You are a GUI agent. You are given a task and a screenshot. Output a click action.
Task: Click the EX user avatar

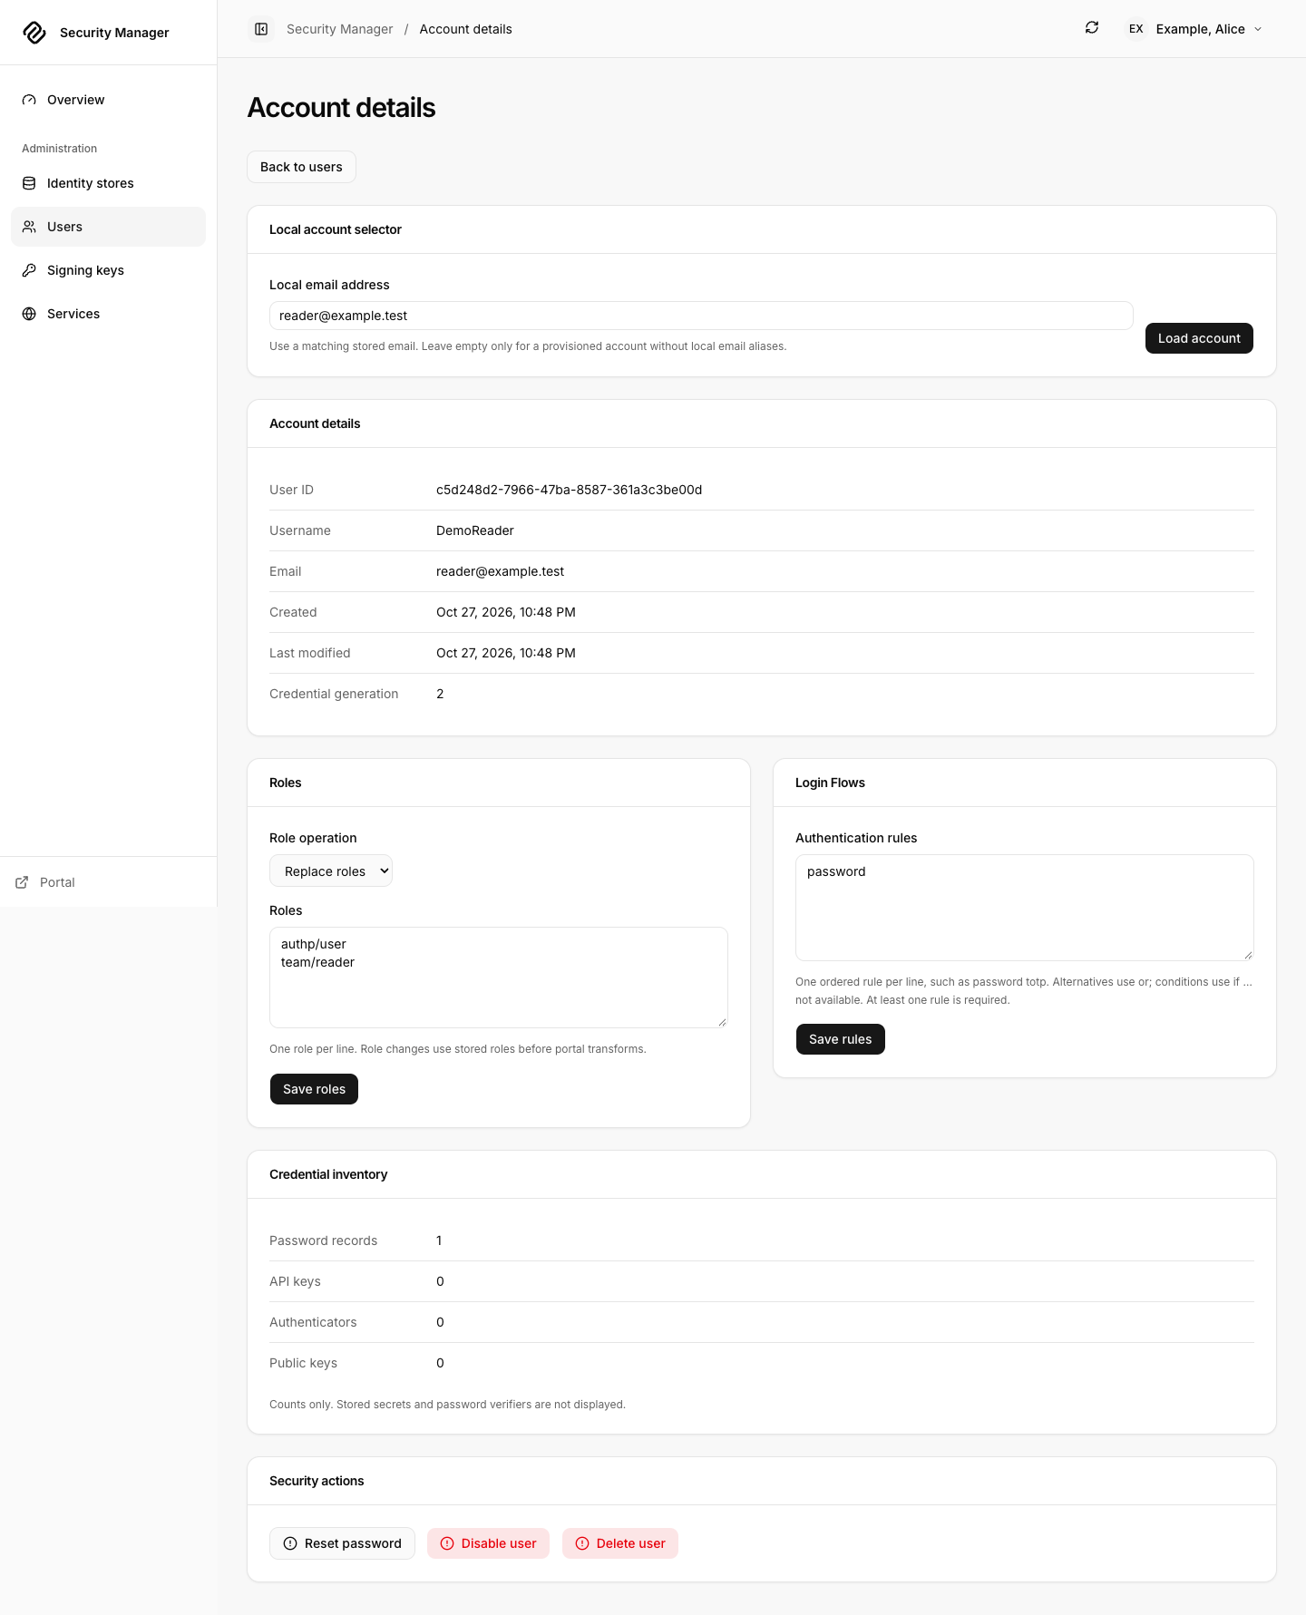click(1135, 29)
